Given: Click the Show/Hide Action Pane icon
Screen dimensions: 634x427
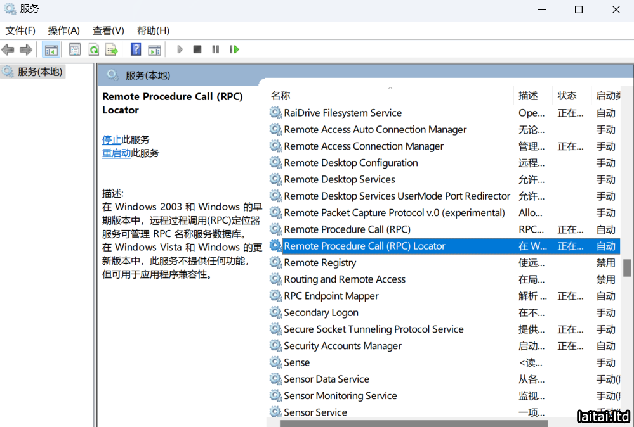Looking at the screenshot, I should 154,49.
